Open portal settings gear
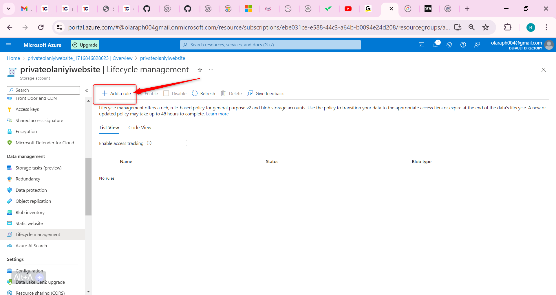556x295 pixels. click(449, 45)
